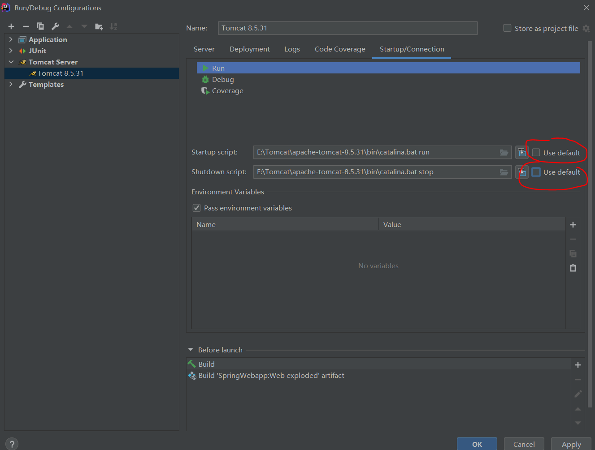
Task: Edit selected Before launch task pencil
Action: click(x=578, y=394)
